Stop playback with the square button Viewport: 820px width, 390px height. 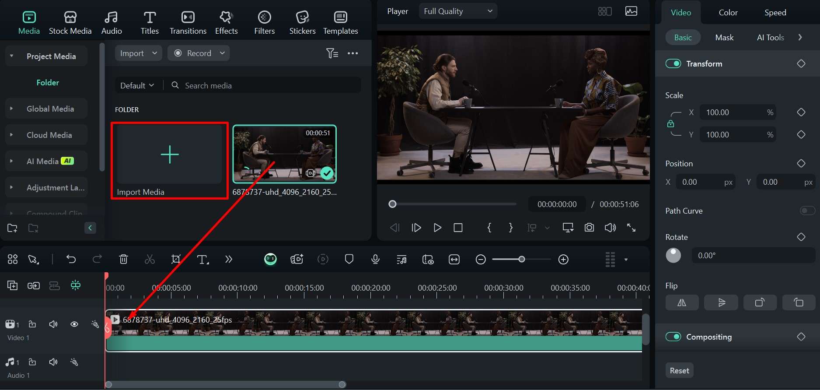[458, 228]
